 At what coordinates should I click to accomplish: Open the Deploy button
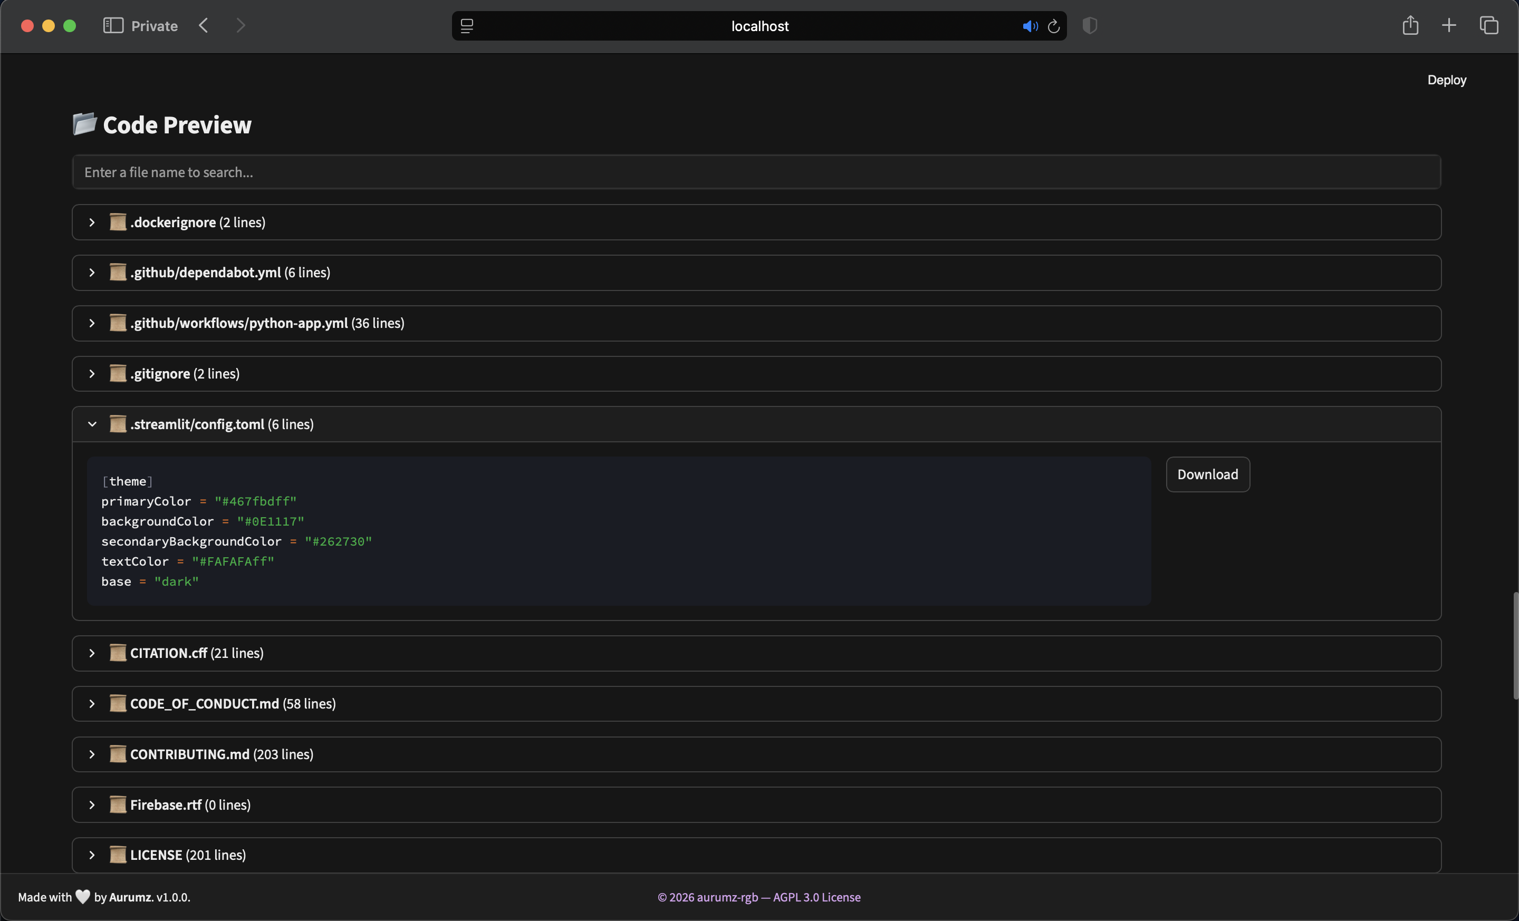pyautogui.click(x=1446, y=80)
